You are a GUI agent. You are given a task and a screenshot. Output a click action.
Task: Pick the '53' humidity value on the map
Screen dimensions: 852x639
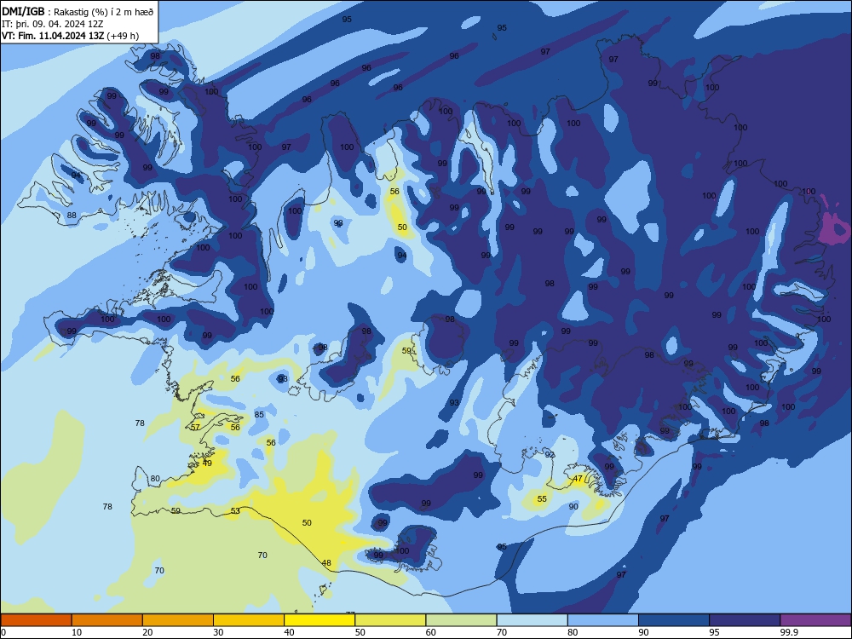[235, 510]
